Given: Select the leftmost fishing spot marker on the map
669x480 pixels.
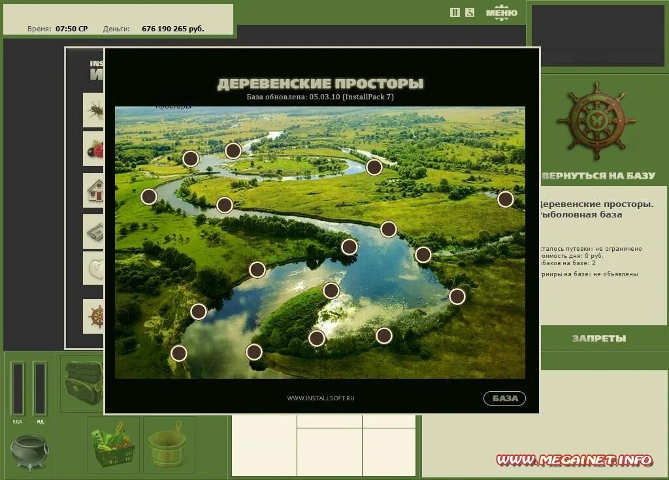Looking at the screenshot, I should [149, 197].
